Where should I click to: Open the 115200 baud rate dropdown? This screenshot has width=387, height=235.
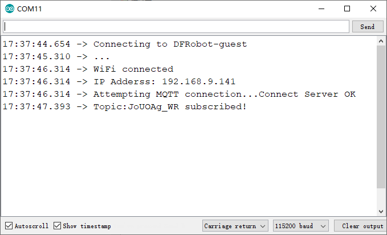(300, 226)
